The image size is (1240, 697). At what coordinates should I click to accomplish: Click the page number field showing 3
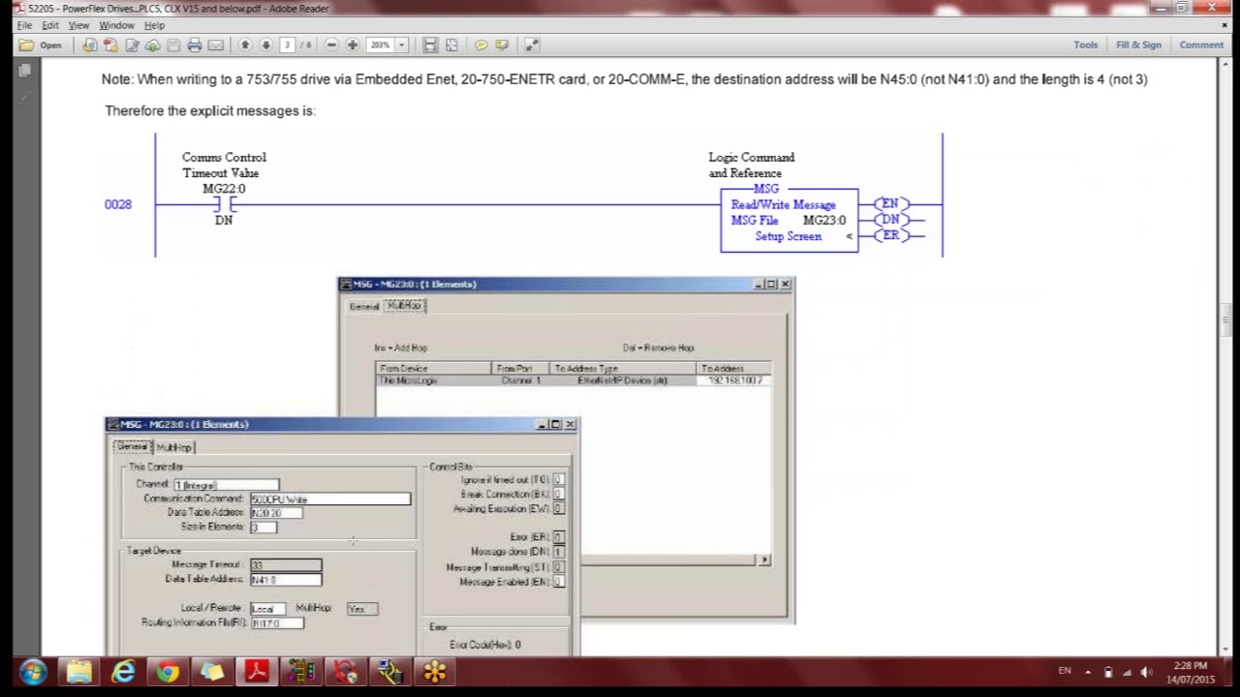[x=287, y=45]
